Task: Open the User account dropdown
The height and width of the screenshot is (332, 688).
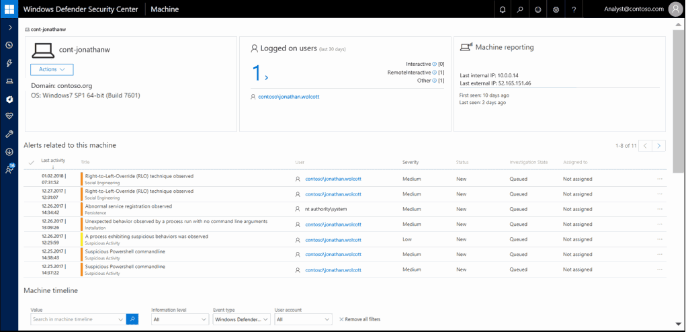Action: click(303, 319)
